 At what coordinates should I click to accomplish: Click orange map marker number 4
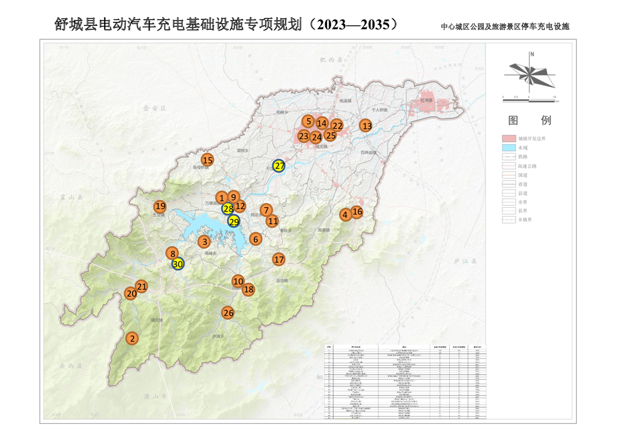pos(345,215)
